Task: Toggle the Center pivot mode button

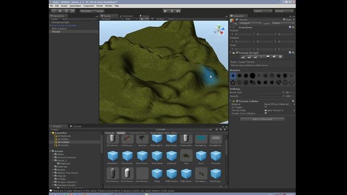Action: click(86, 11)
